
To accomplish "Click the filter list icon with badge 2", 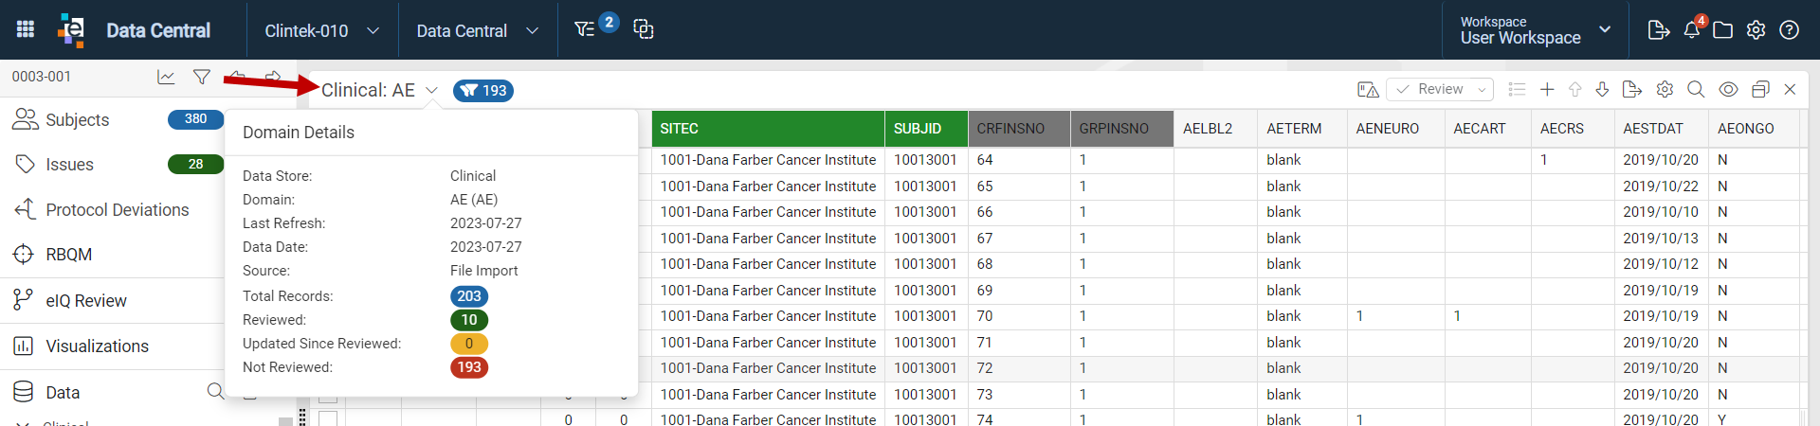I will point(585,29).
